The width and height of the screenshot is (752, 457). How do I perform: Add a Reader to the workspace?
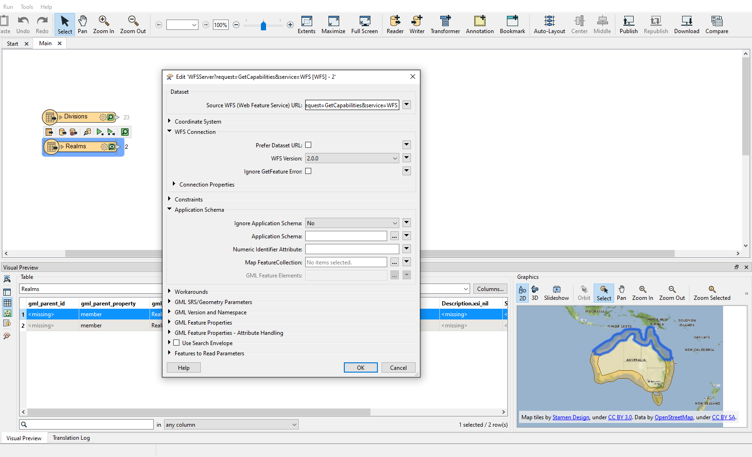point(395,25)
